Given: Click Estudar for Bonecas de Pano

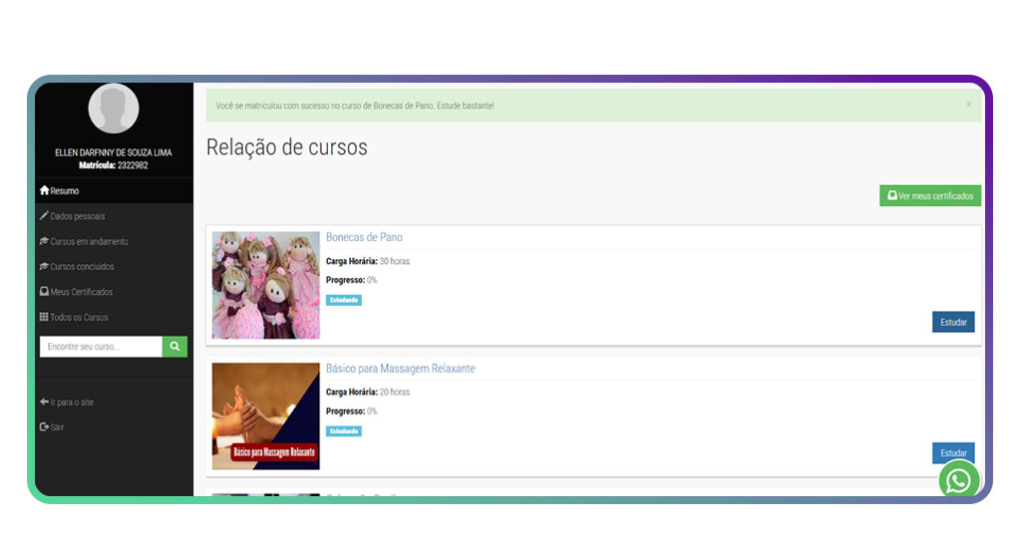Looking at the screenshot, I should pyautogui.click(x=953, y=322).
